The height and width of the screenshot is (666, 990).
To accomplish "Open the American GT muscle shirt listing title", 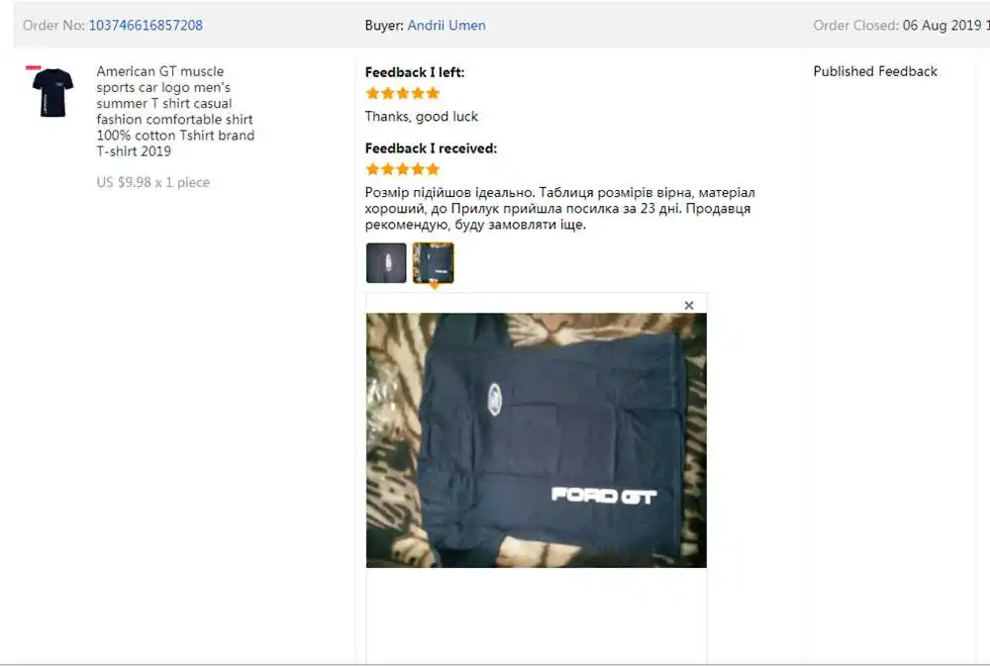I will [x=175, y=111].
